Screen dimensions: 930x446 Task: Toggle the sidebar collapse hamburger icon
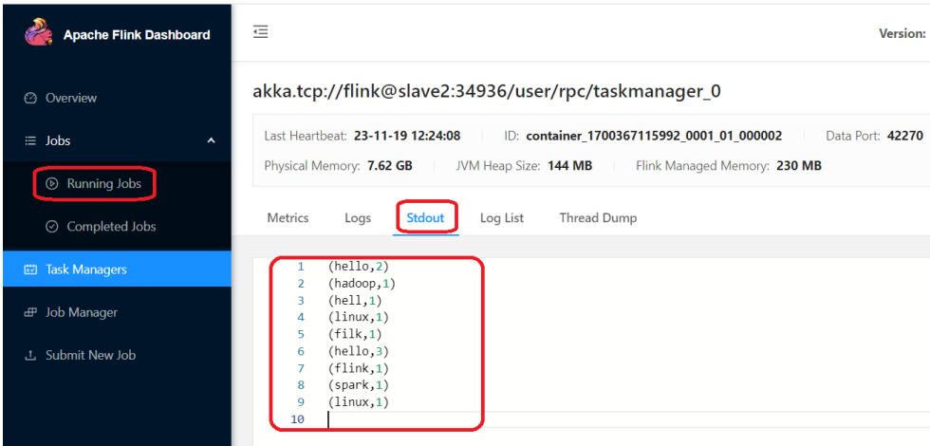click(x=260, y=32)
